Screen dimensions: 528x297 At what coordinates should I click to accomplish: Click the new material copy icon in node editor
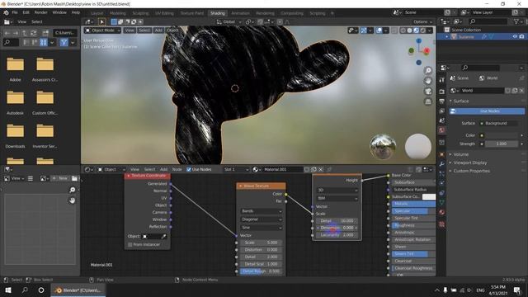(x=313, y=169)
